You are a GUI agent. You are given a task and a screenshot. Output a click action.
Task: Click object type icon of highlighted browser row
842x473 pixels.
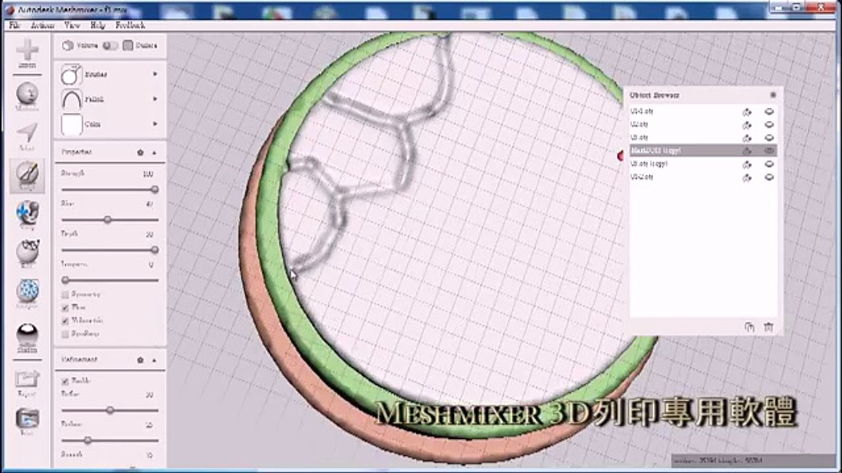(x=747, y=150)
